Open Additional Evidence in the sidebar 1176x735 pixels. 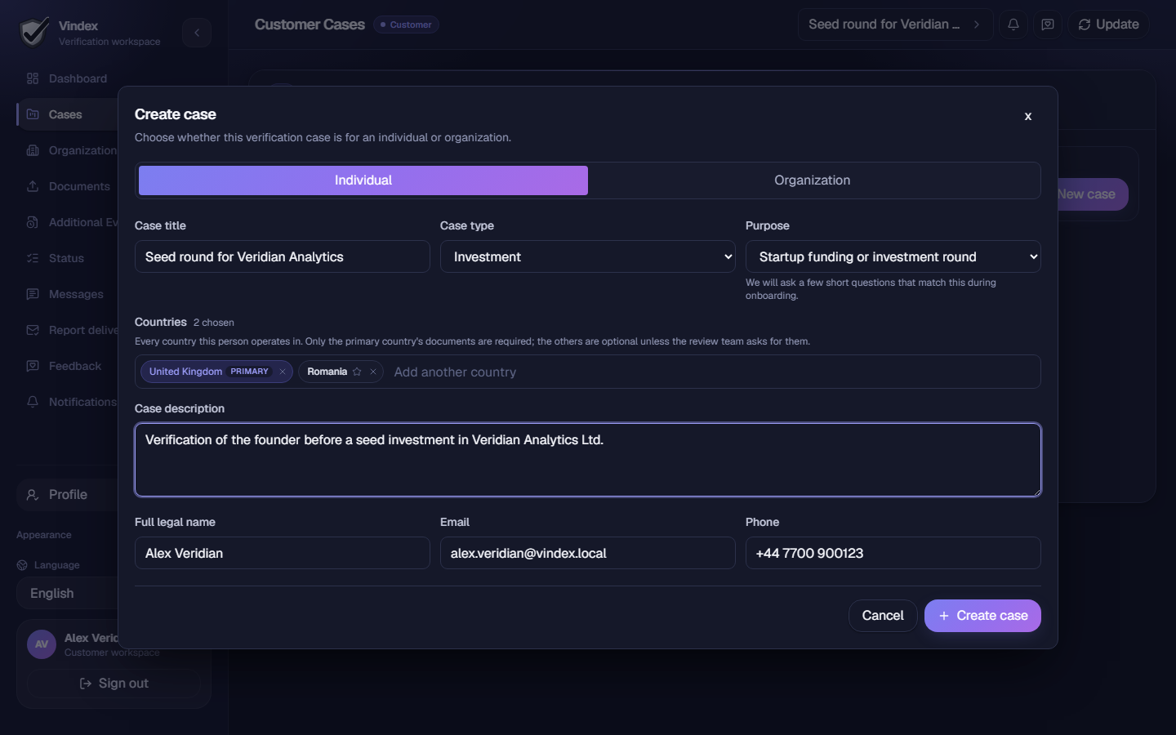(67, 222)
